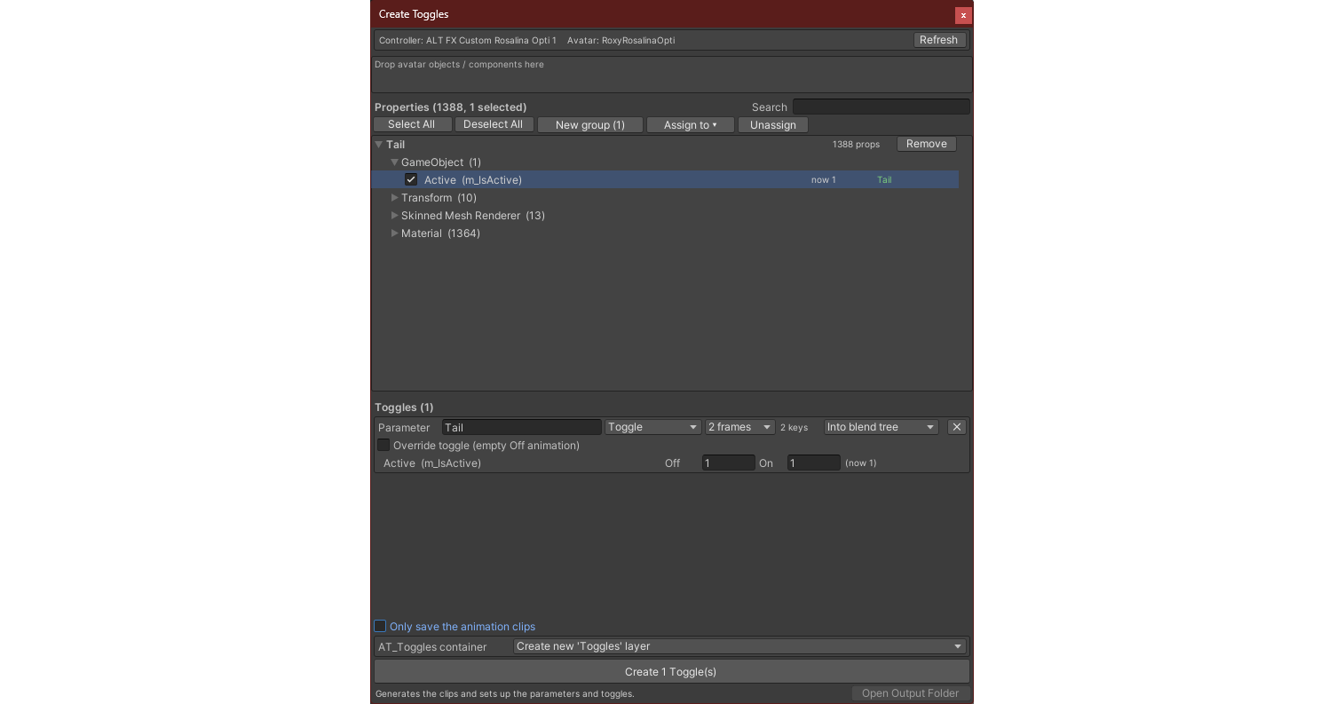This screenshot has width=1344, height=704.
Task: Click the Properties (1388, 1 selected) heading
Action: pyautogui.click(x=450, y=107)
